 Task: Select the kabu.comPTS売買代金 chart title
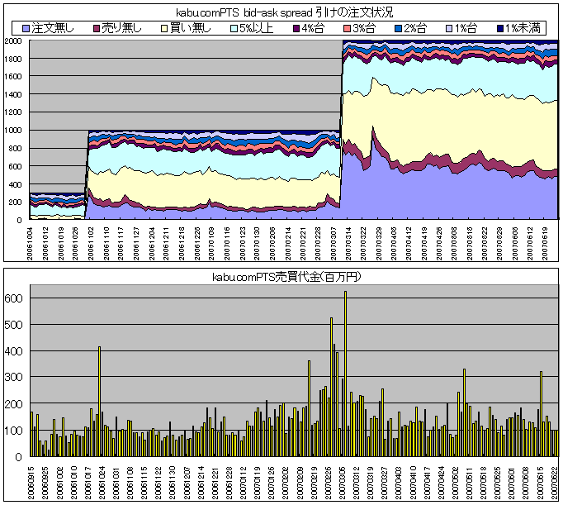pyautogui.click(x=281, y=276)
